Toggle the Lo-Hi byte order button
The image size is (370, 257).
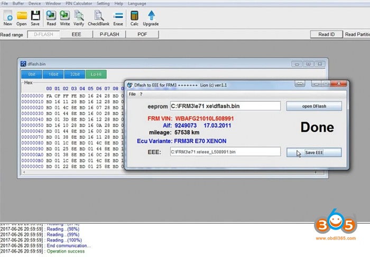96,74
